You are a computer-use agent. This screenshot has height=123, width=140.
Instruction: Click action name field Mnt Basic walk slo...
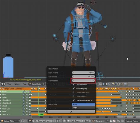click(x=43, y=121)
